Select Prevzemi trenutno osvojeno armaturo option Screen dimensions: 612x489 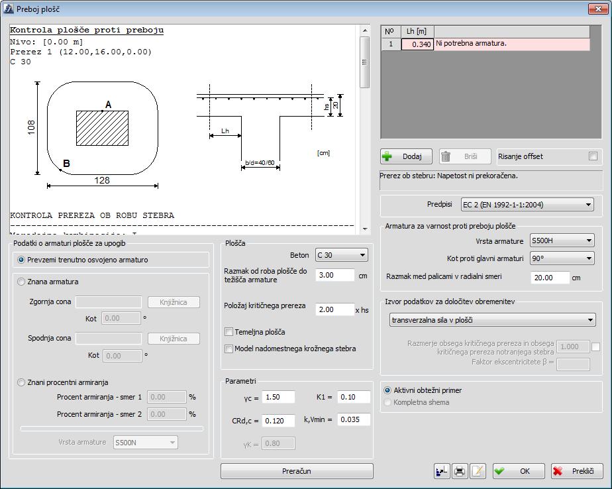(21, 260)
